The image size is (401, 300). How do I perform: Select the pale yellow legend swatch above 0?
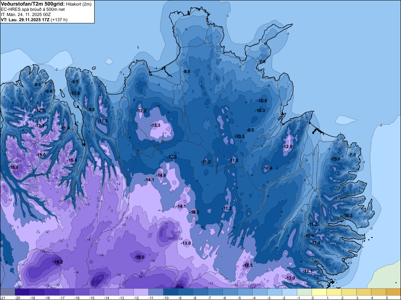[x=319, y=292]
